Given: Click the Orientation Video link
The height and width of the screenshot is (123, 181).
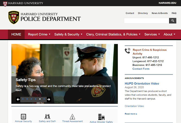Looking at the screenshot, I should 134,106.
